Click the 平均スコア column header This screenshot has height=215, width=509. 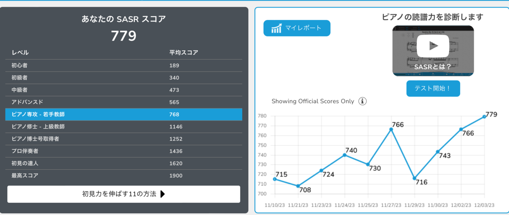coord(184,52)
